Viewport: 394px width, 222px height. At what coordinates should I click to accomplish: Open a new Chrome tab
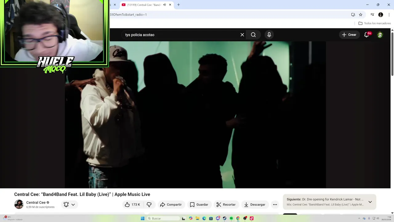click(179, 5)
